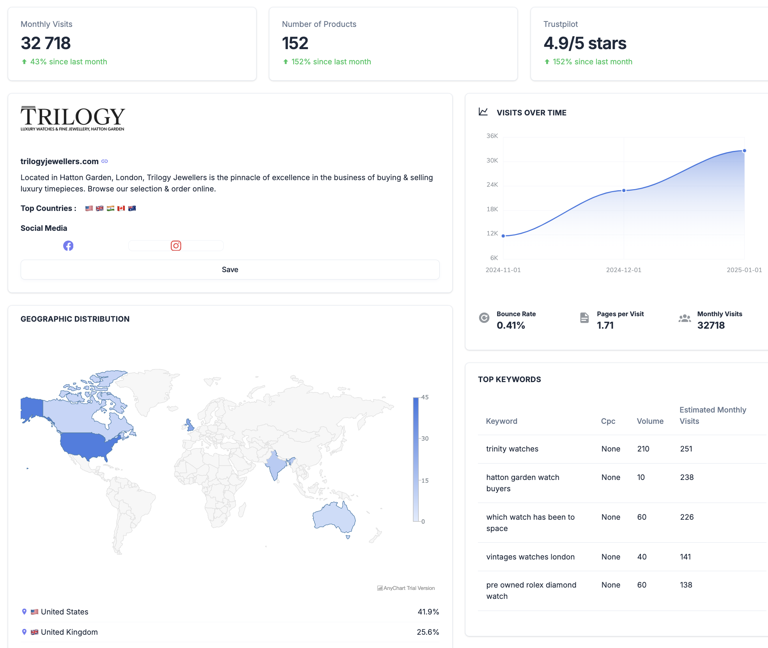The height and width of the screenshot is (648, 768).
Task: Click the Australia flag in Top Countries
Action: coord(132,208)
